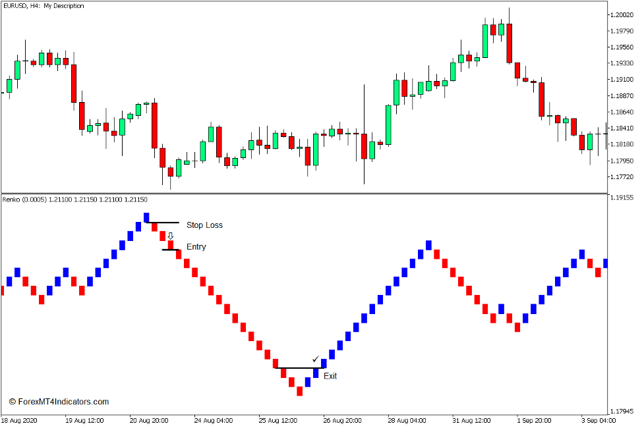Click the checkmark icon above the Exit label
The image size is (644, 428).
pyautogui.click(x=314, y=359)
